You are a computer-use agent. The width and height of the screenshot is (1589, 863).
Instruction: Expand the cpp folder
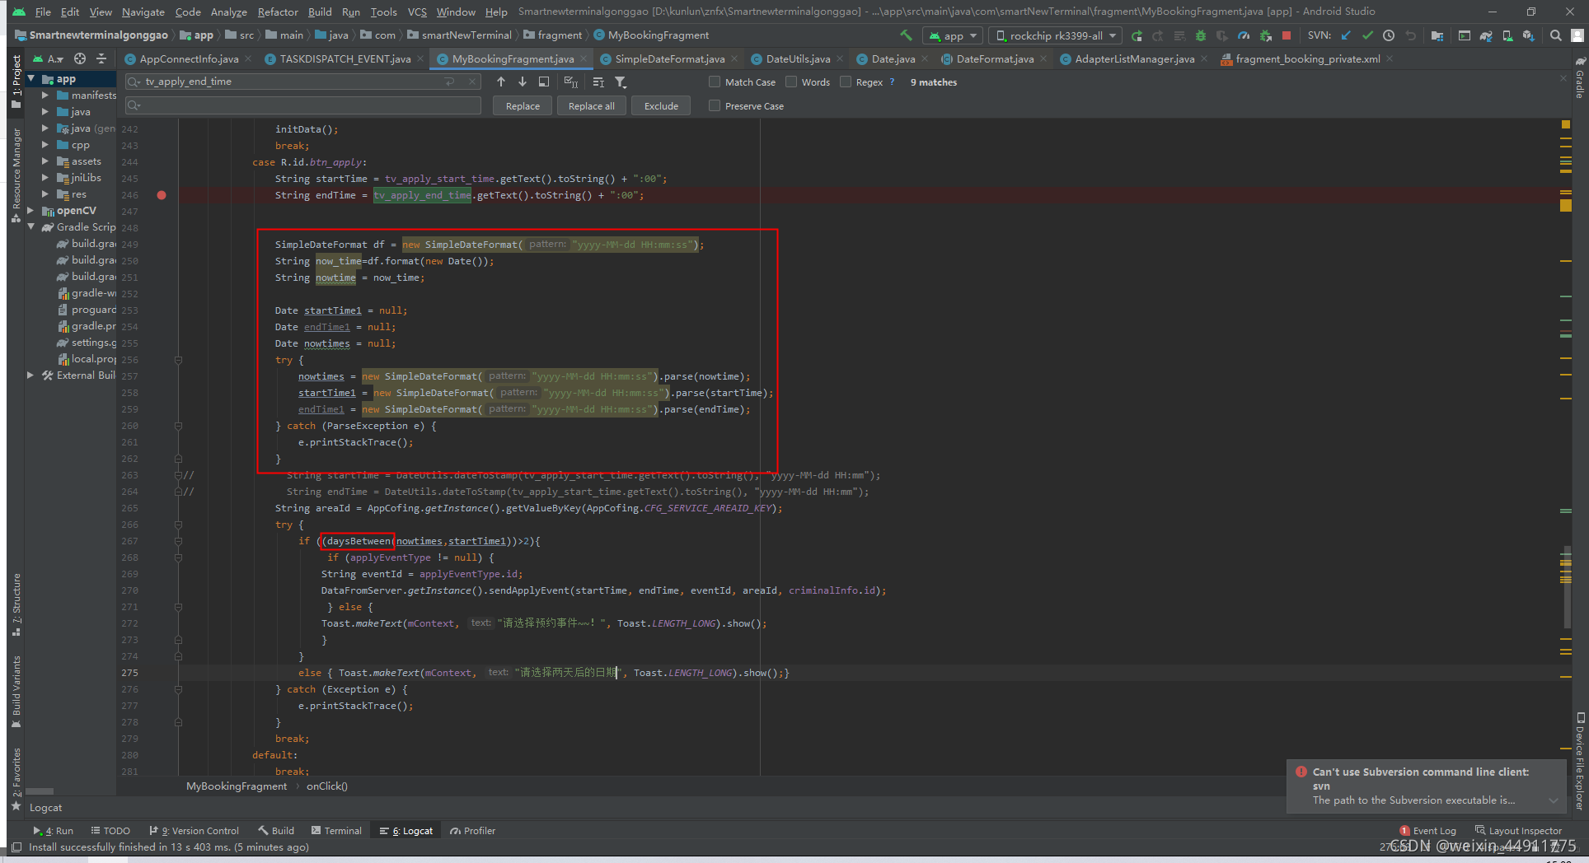coord(45,145)
